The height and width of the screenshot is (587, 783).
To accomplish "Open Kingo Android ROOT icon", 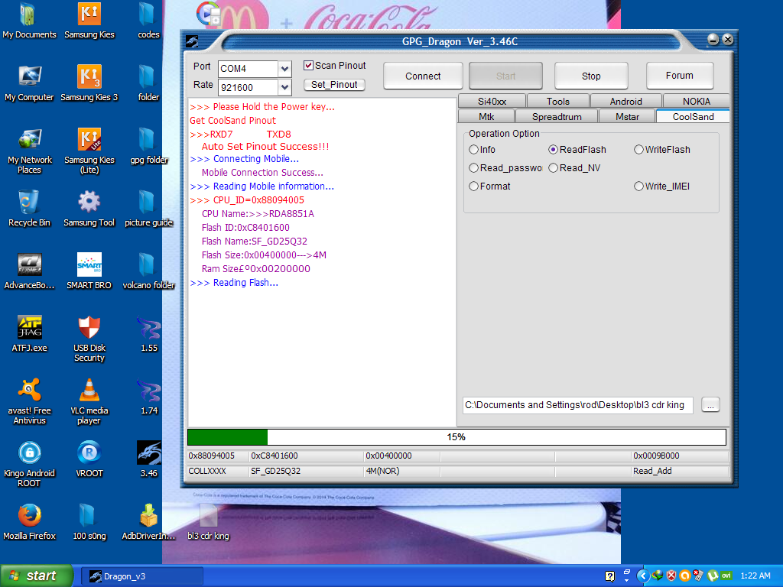I will point(29,453).
